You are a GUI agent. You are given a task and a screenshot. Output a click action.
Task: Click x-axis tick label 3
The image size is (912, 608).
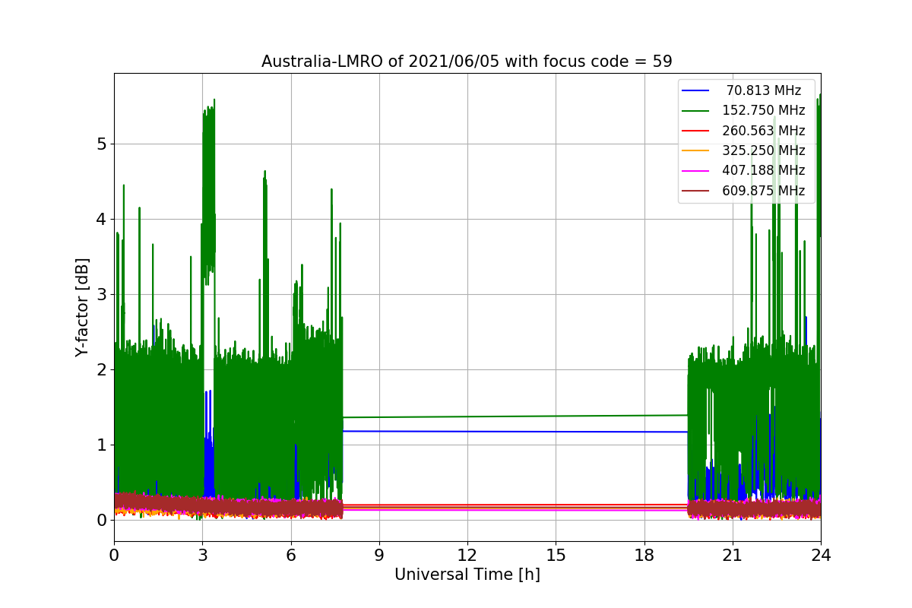point(202,555)
